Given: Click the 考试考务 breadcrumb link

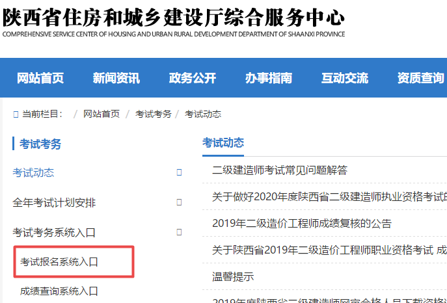Looking at the screenshot, I should (154, 114).
